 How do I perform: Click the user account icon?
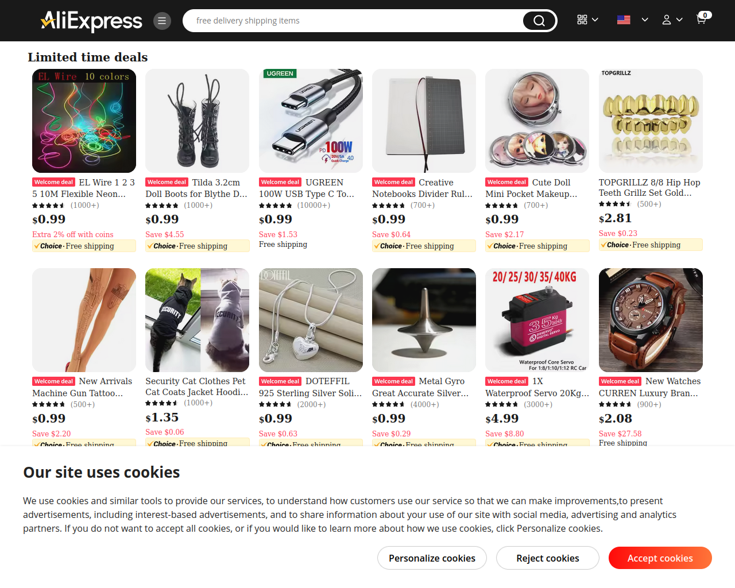pos(667,20)
